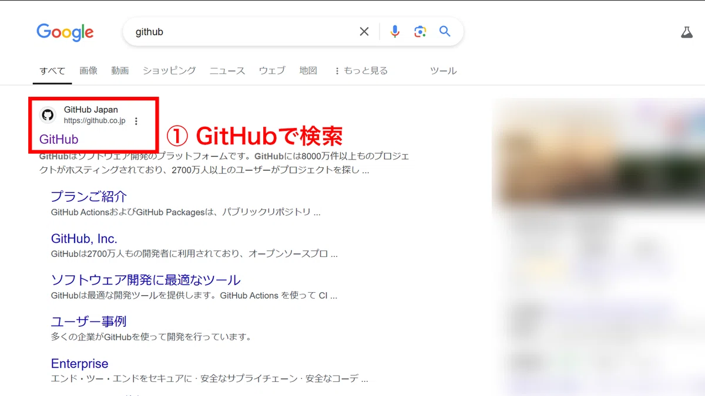Click the snippet 多くの企業がGitHubを使って開発
Viewport: 705px width, 396px height.
pos(151,337)
